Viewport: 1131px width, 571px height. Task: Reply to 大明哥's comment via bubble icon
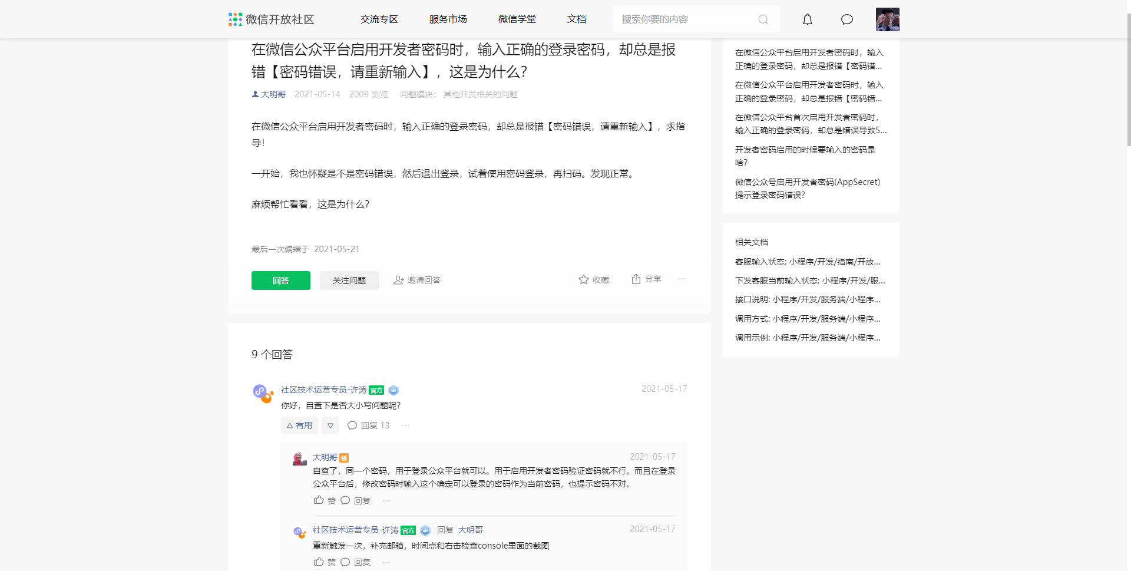(x=345, y=500)
